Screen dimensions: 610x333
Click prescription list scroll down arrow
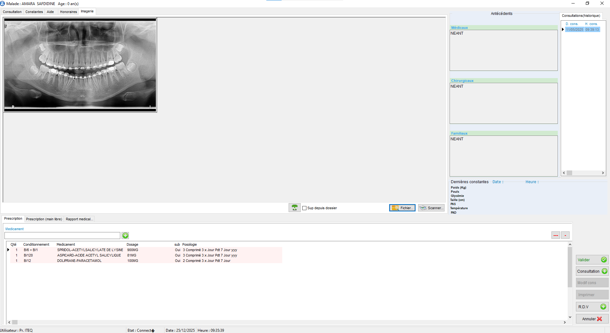coord(570,317)
